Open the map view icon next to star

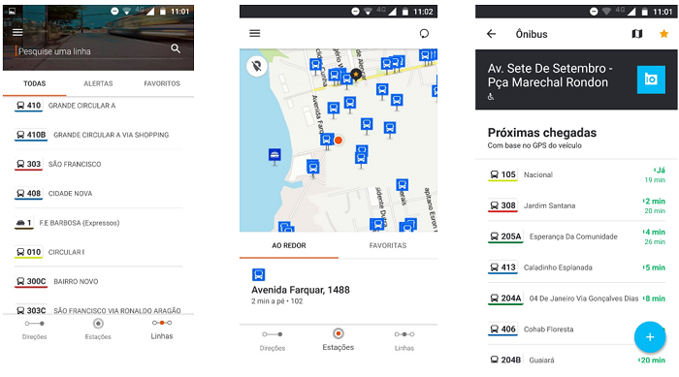point(637,34)
